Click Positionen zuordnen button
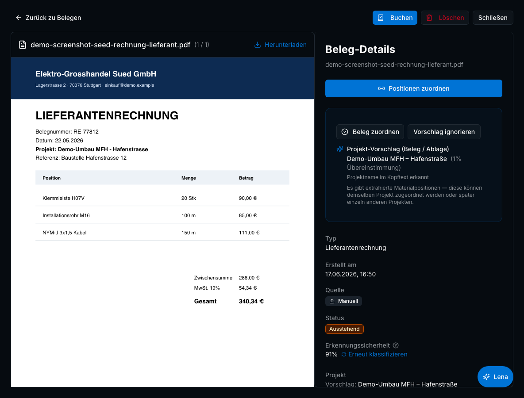Viewport: 524px width, 398px height. point(413,88)
